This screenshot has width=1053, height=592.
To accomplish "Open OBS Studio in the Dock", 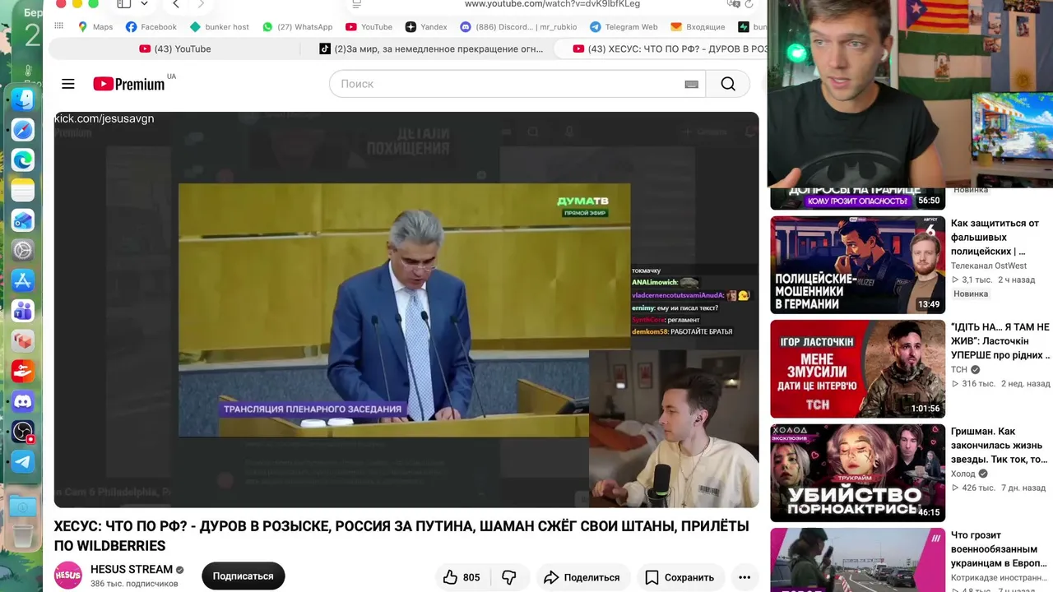I will pyautogui.click(x=23, y=431).
